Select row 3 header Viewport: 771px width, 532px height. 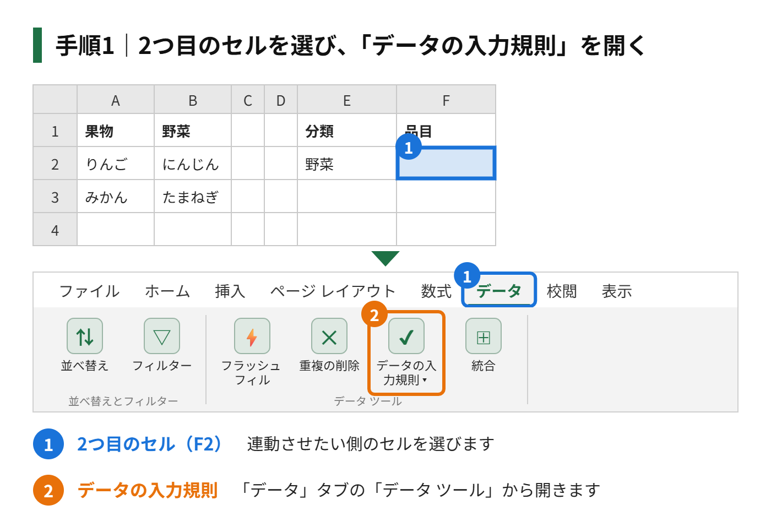(55, 197)
